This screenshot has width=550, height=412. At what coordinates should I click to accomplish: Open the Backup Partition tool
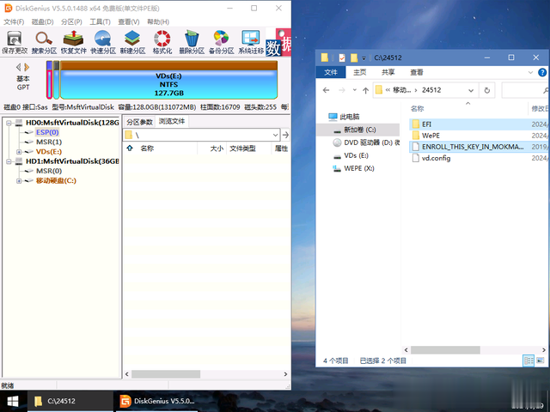(221, 42)
